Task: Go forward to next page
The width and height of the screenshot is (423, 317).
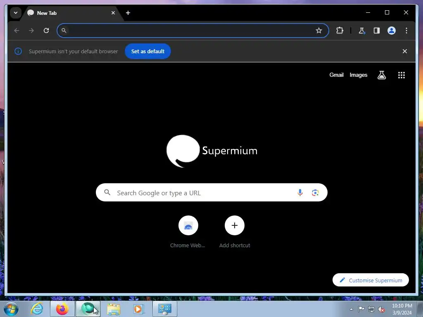Action: (31, 31)
